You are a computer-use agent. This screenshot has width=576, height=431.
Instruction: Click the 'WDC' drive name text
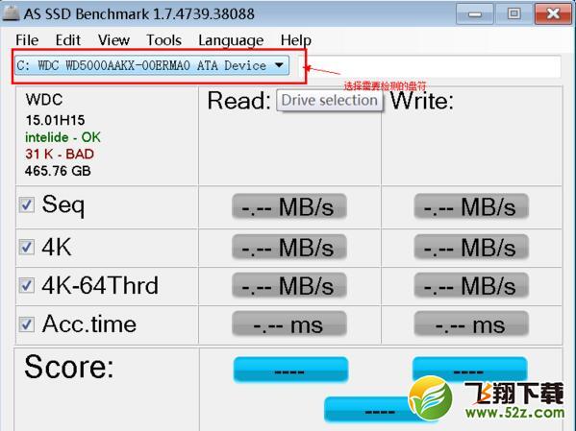point(44,100)
